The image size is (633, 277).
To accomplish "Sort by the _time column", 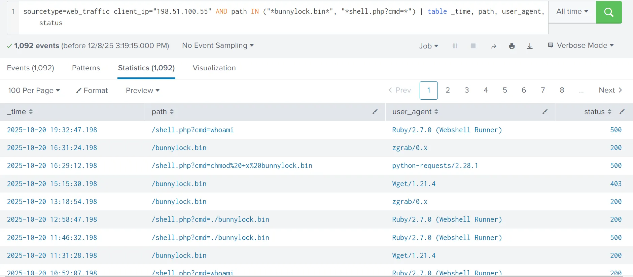I will (x=20, y=112).
